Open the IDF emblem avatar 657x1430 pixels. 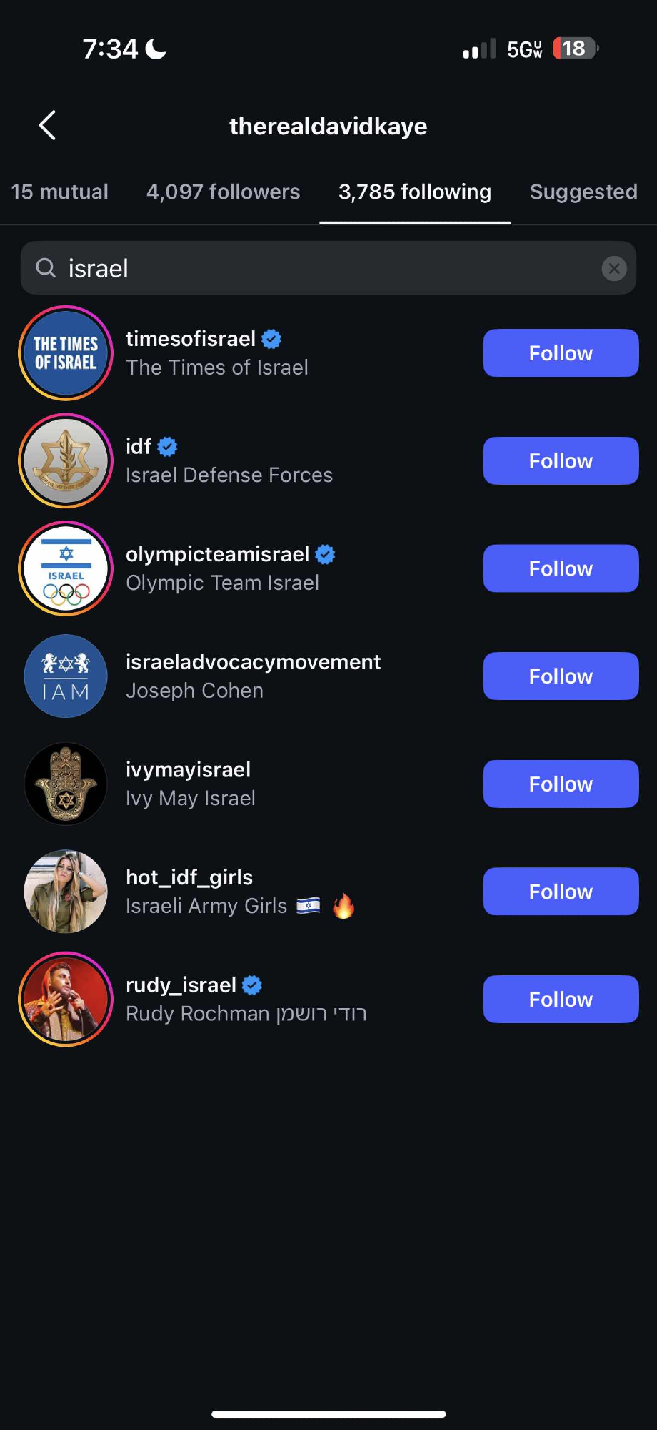pyautogui.click(x=66, y=461)
